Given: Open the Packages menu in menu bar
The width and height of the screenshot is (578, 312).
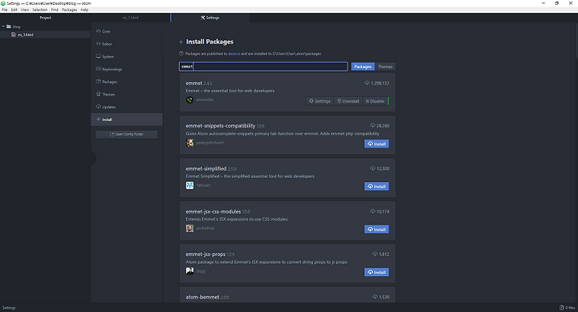Looking at the screenshot, I should (69, 10).
